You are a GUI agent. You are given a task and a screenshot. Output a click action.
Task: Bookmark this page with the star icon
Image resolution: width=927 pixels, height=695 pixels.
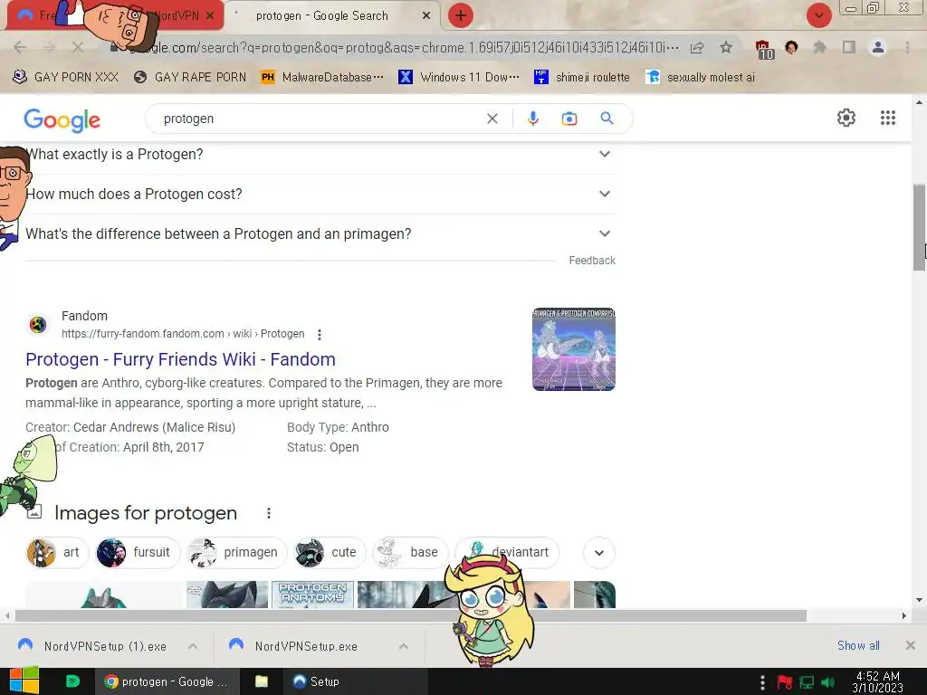[726, 47]
